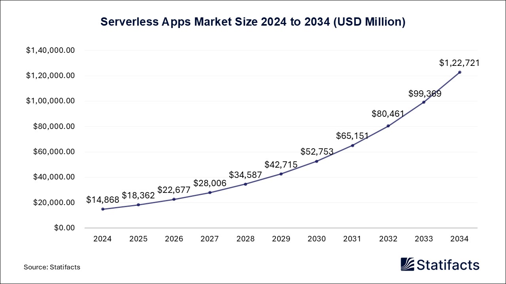Click the 2030 x-axis label

(x=317, y=239)
